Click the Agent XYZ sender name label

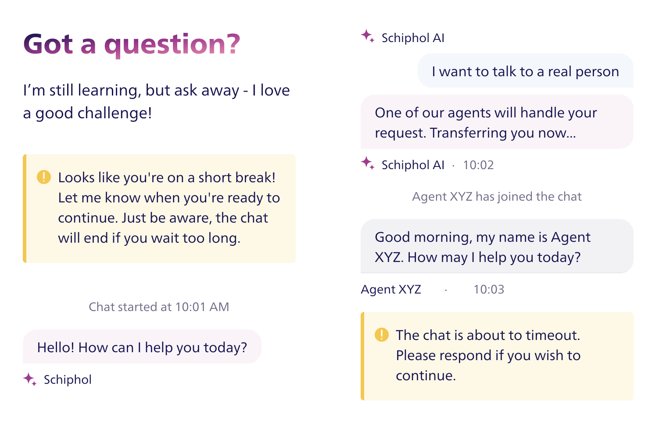point(391,289)
